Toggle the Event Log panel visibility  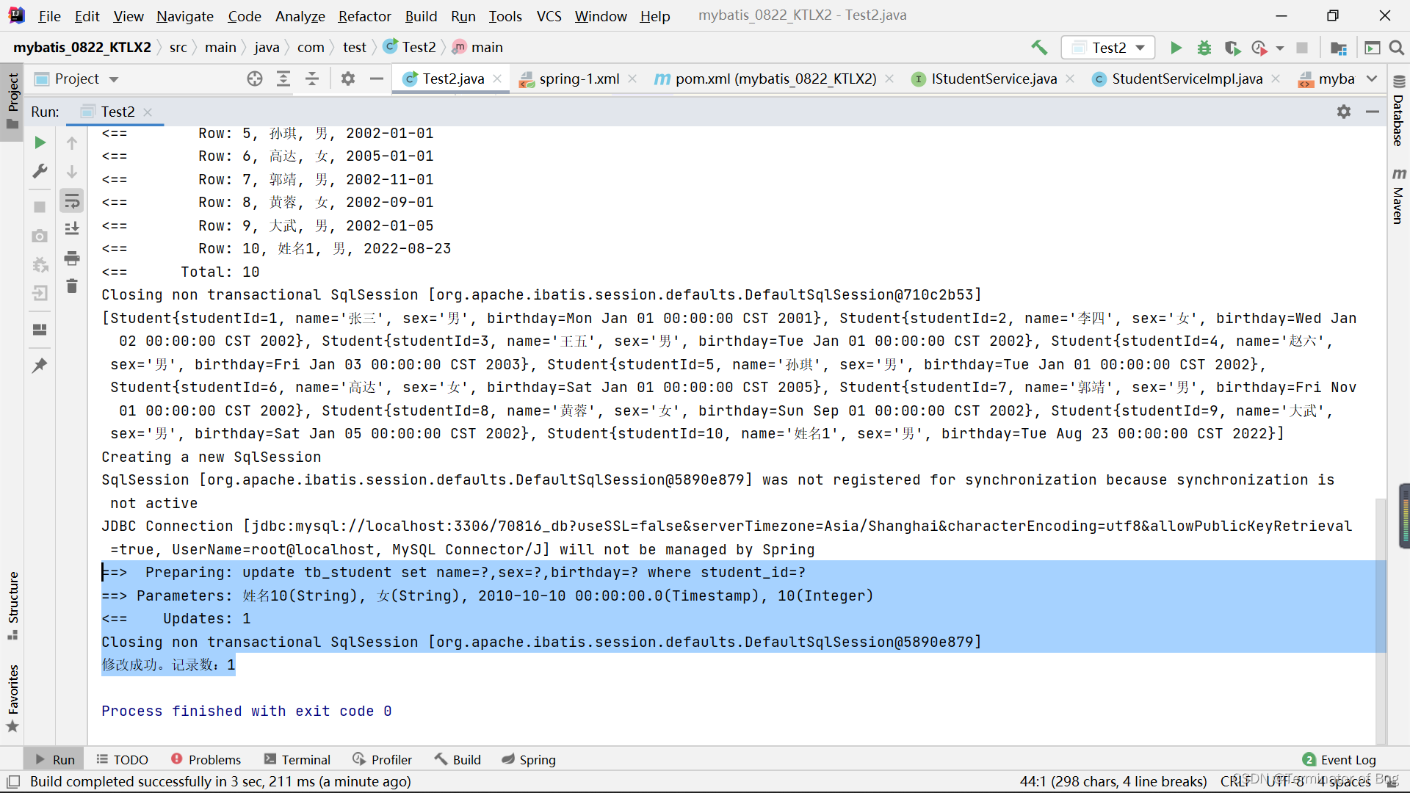(1341, 759)
